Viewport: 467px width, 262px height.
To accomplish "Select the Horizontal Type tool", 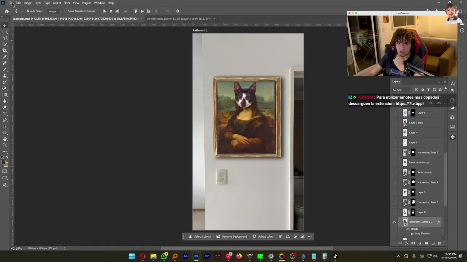I will tap(5, 114).
